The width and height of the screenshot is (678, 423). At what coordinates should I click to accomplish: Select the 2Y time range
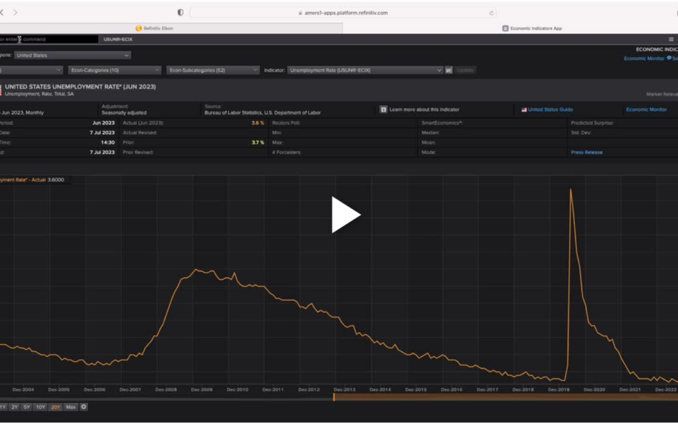pyautogui.click(x=14, y=407)
